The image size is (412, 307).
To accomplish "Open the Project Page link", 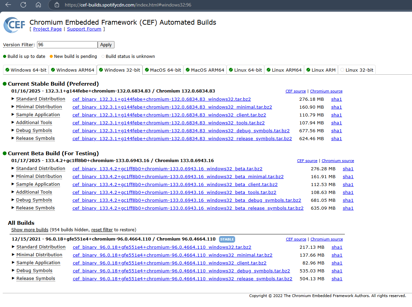I will tap(47, 29).
